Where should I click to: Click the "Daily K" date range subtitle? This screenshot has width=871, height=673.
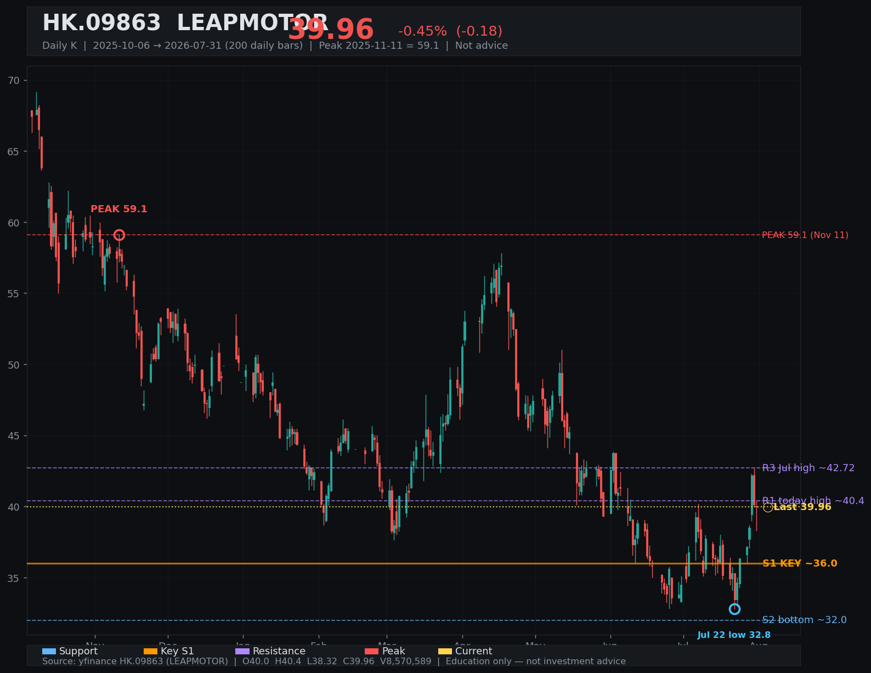275,46
